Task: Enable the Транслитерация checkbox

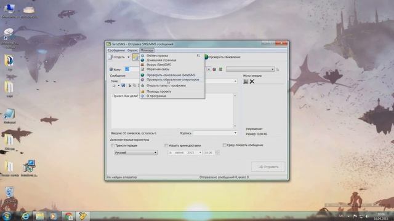Action: pyautogui.click(x=113, y=145)
